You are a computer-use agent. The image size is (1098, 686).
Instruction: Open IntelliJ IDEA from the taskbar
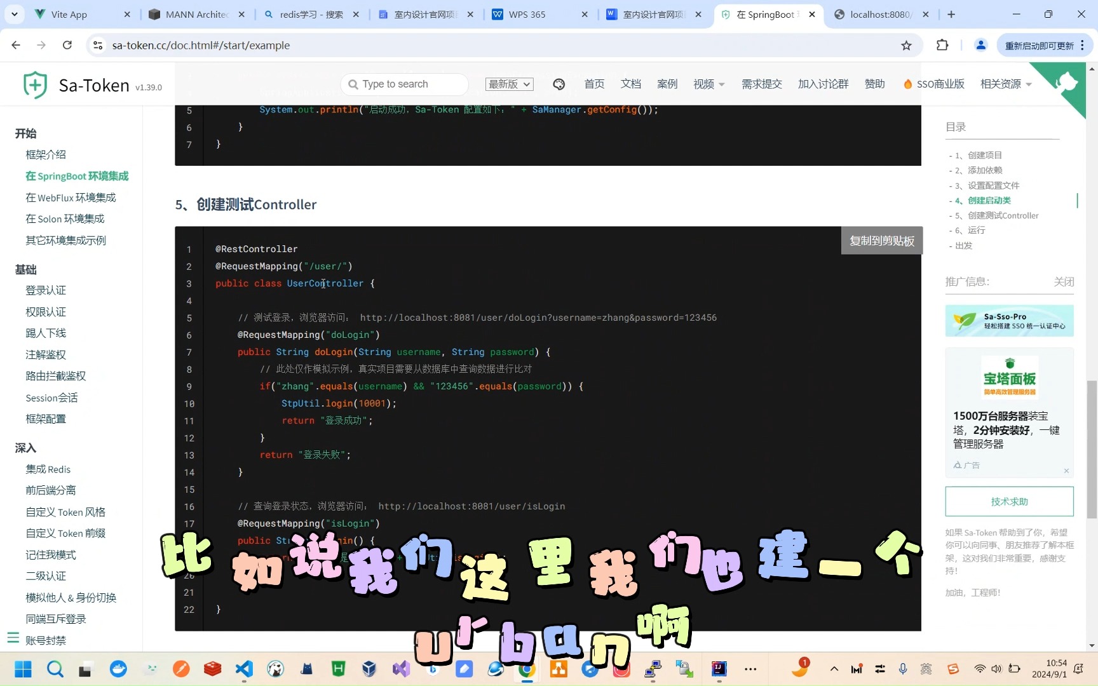pos(719,669)
